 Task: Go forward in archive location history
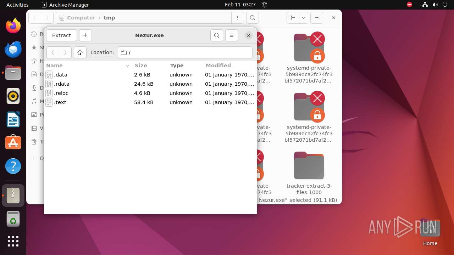coord(65,52)
